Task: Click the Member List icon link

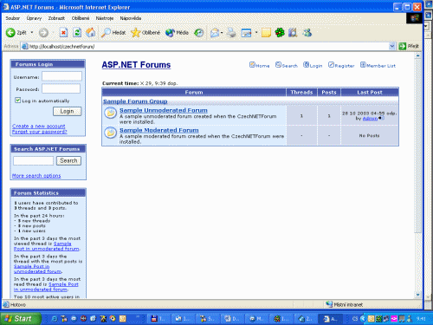Action: coord(378,65)
